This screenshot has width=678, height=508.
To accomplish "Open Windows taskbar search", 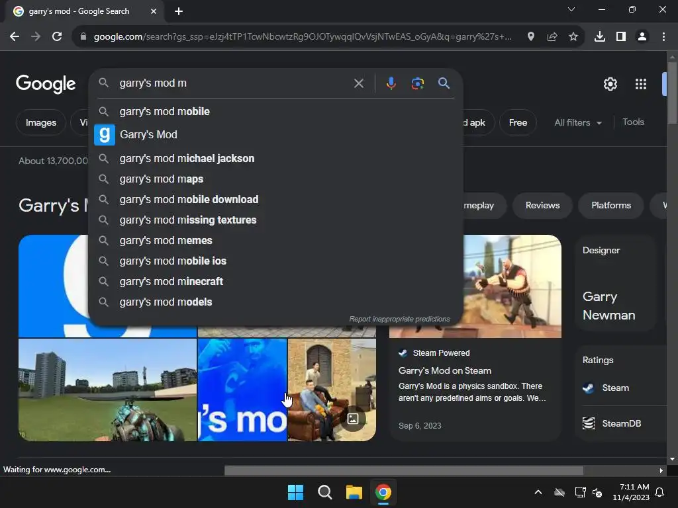I will (x=324, y=492).
